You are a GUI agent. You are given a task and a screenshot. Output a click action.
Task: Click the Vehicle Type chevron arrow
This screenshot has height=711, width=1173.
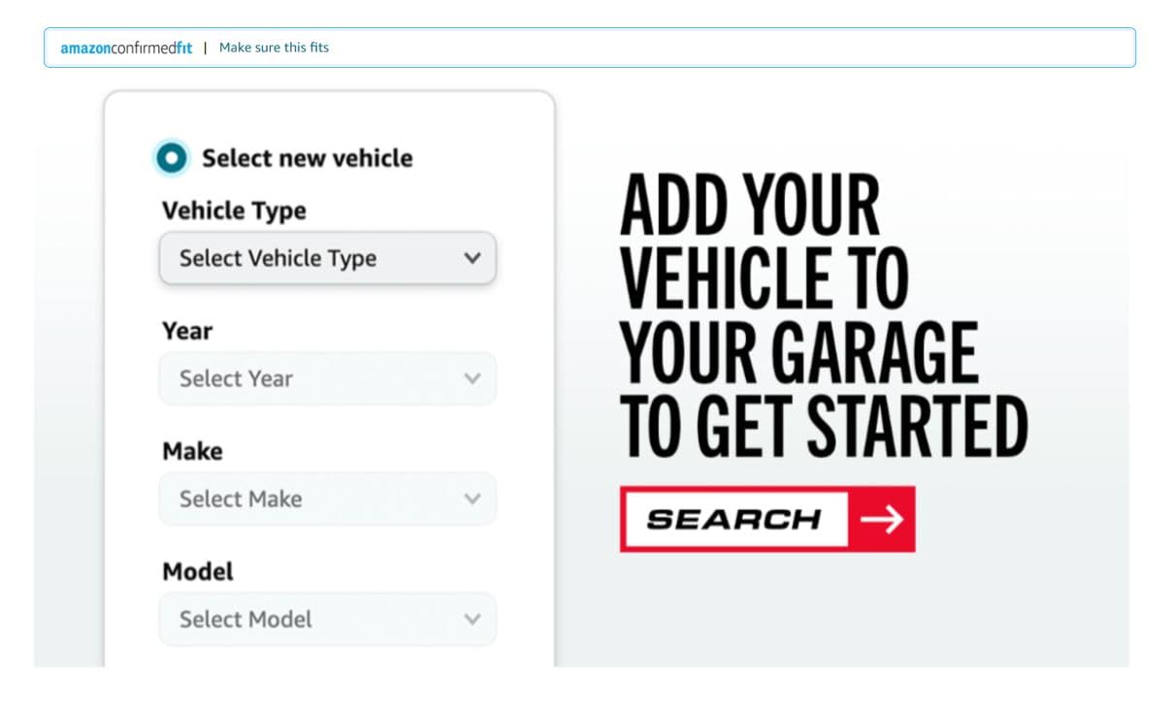pyautogui.click(x=472, y=259)
